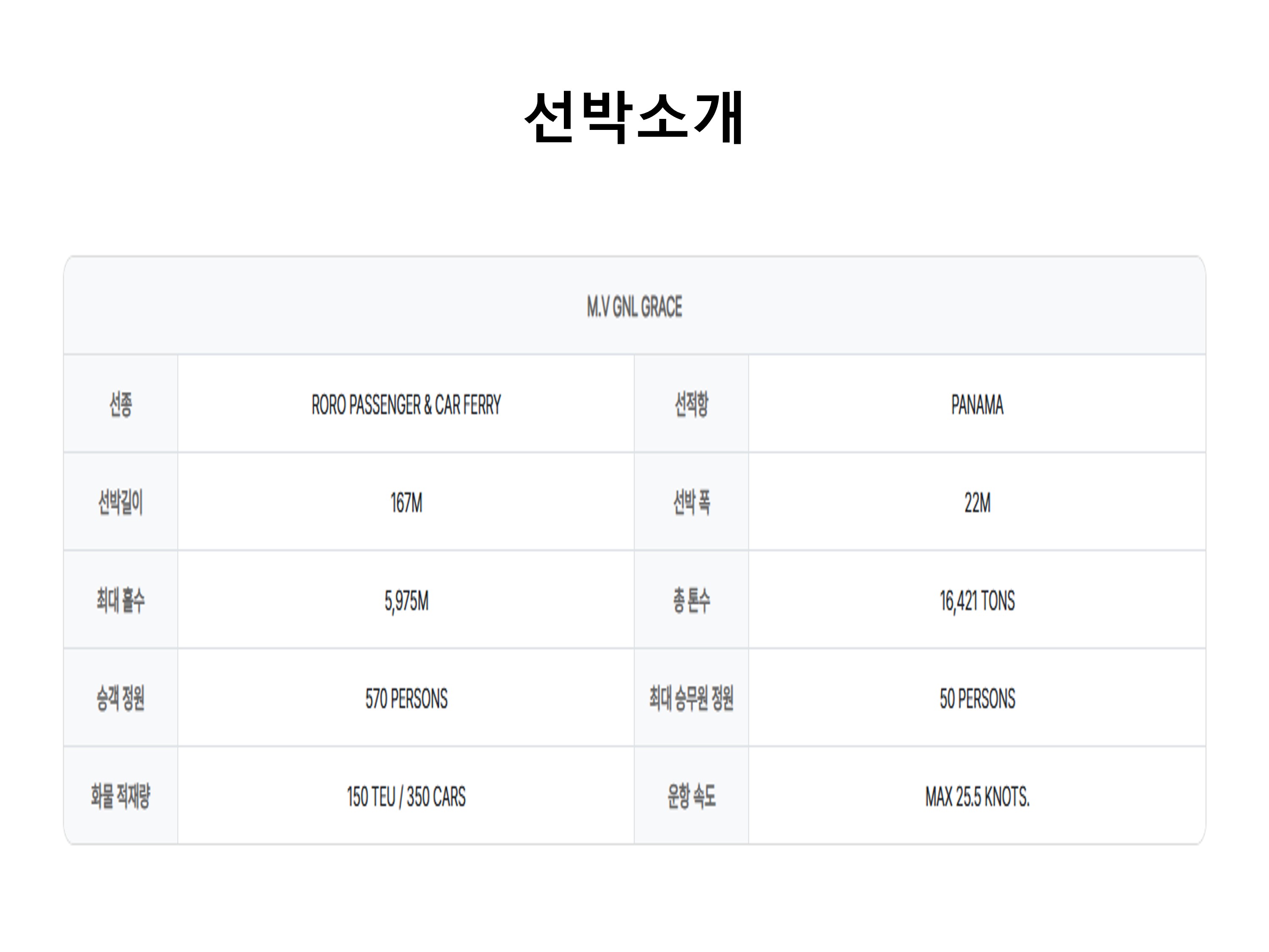The image size is (1269, 952).
Task: Select the 선적항 label cell
Action: click(691, 405)
